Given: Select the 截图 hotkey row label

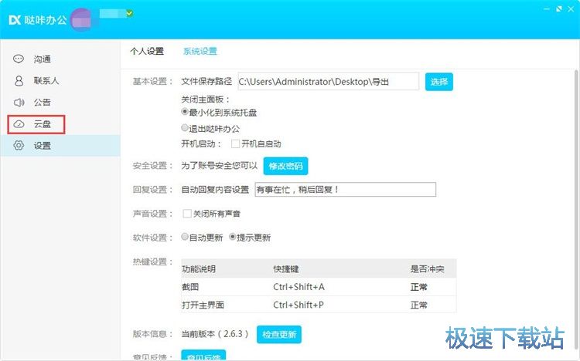Looking at the screenshot, I should (x=190, y=287).
